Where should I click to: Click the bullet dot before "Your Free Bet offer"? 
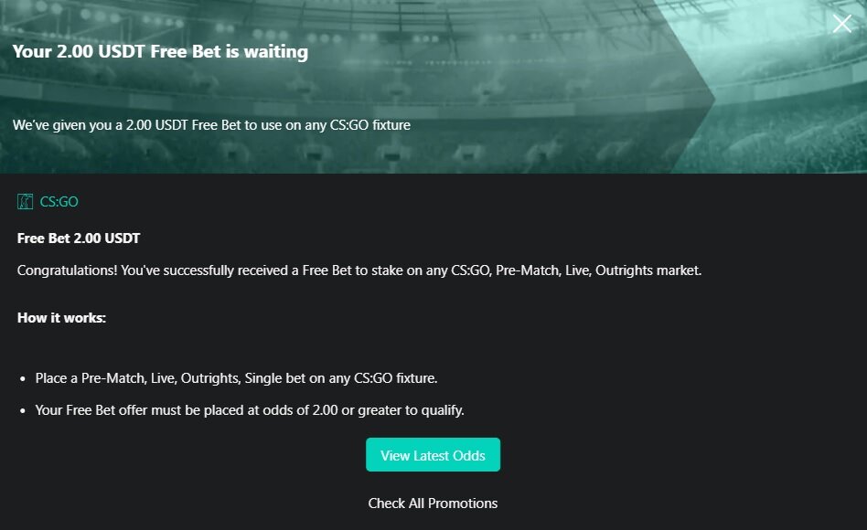tap(22, 411)
